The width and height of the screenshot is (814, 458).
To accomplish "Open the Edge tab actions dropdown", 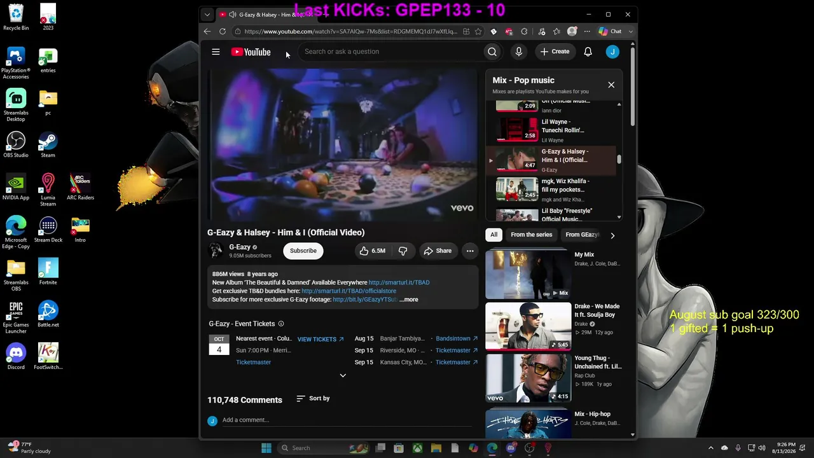I will pyautogui.click(x=207, y=15).
